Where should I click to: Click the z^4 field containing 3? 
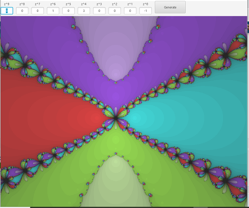click(x=84, y=11)
